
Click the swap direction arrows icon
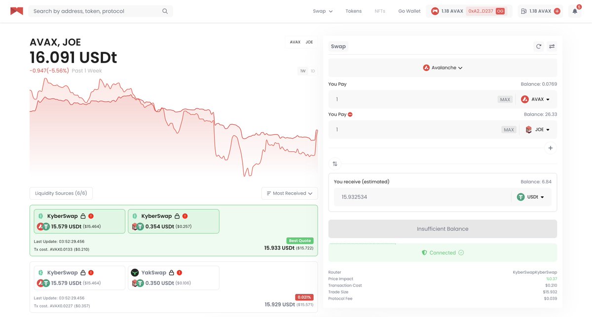click(335, 164)
